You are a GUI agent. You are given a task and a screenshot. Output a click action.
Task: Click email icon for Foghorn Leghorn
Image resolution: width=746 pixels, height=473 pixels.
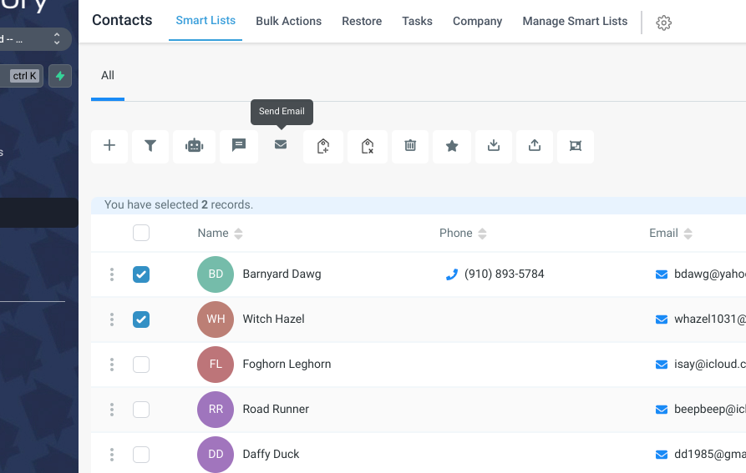(x=662, y=365)
